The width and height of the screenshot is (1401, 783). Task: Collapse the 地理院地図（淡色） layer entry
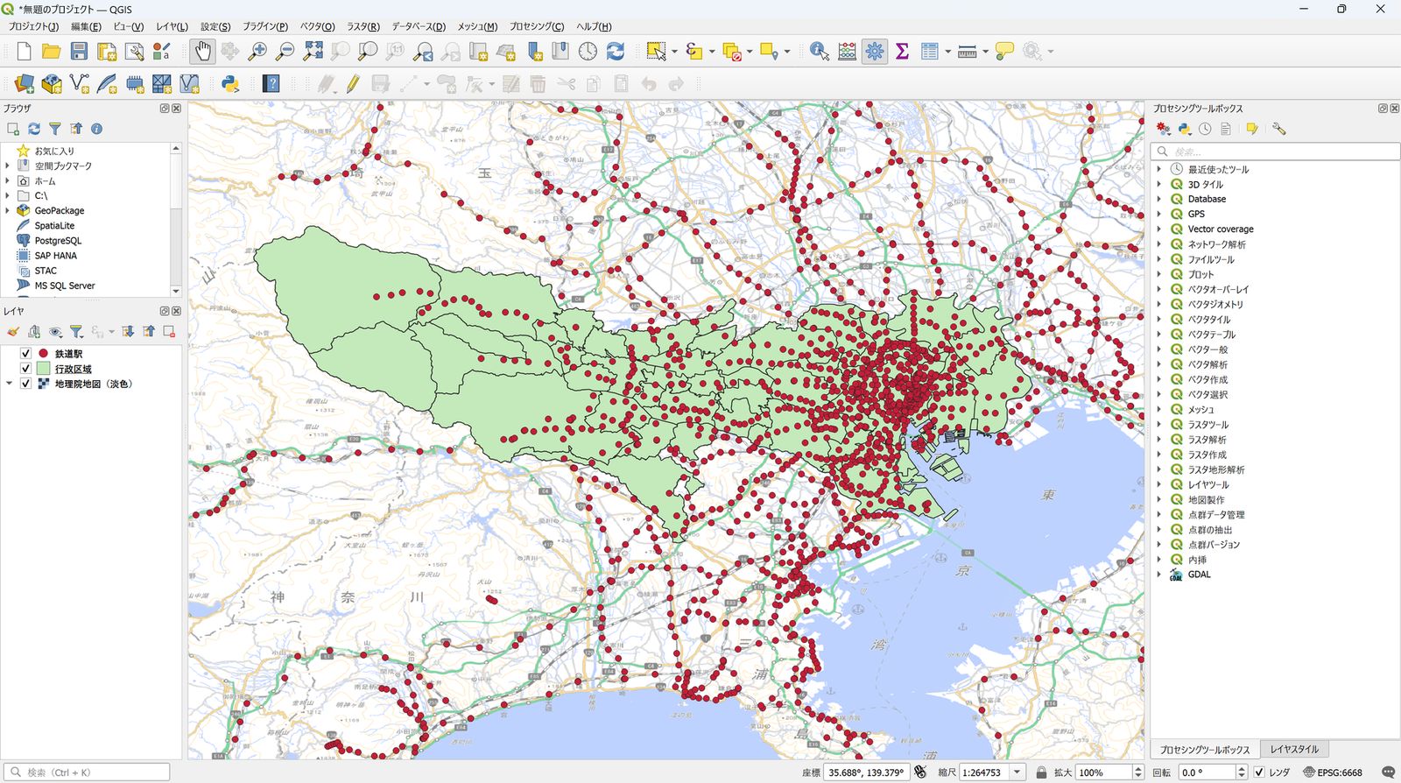point(10,384)
